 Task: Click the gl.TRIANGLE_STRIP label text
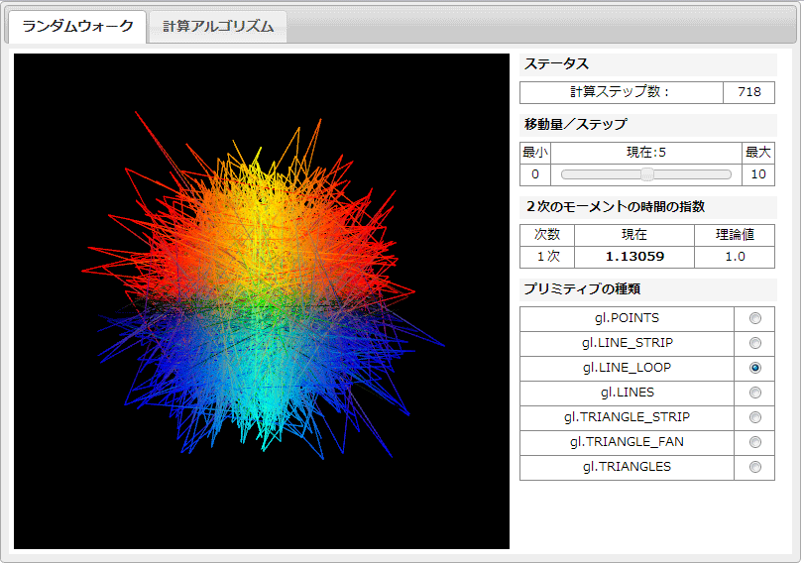(627, 417)
